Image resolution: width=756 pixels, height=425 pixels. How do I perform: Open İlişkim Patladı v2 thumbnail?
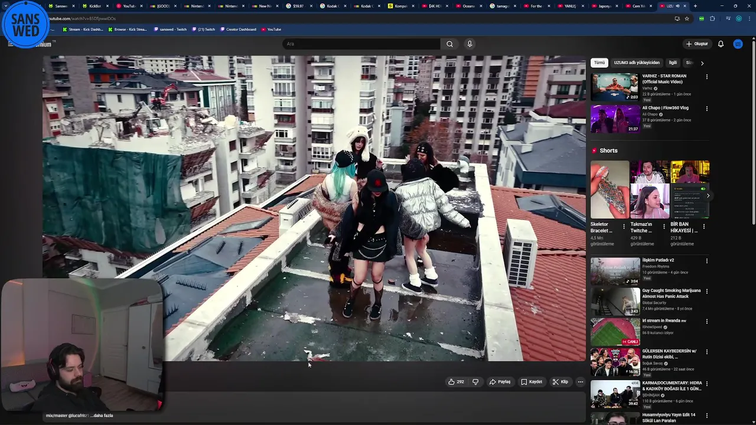click(615, 271)
